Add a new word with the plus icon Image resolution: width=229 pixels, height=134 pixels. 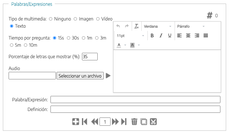pyautogui.click(x=75, y=122)
